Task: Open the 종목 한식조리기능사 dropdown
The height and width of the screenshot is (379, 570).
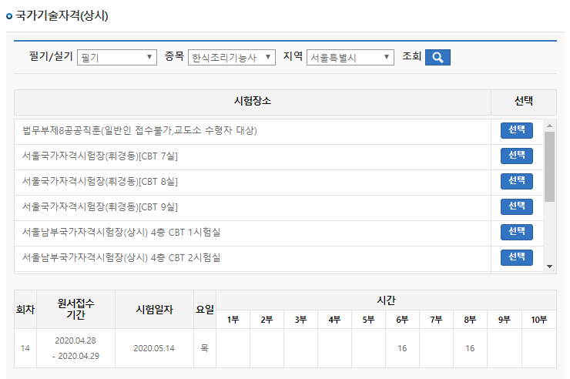Action: 231,58
